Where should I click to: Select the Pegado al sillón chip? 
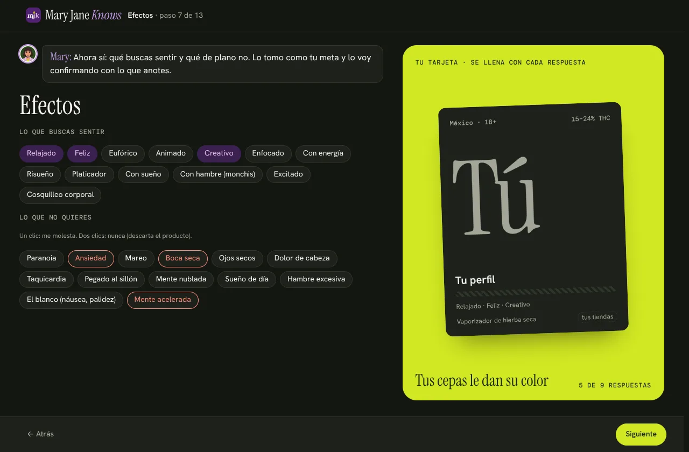pyautogui.click(x=111, y=279)
